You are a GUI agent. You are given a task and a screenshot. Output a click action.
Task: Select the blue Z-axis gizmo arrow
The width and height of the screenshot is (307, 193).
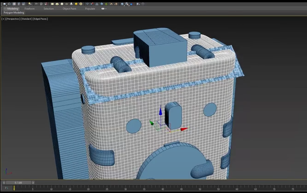point(160,111)
